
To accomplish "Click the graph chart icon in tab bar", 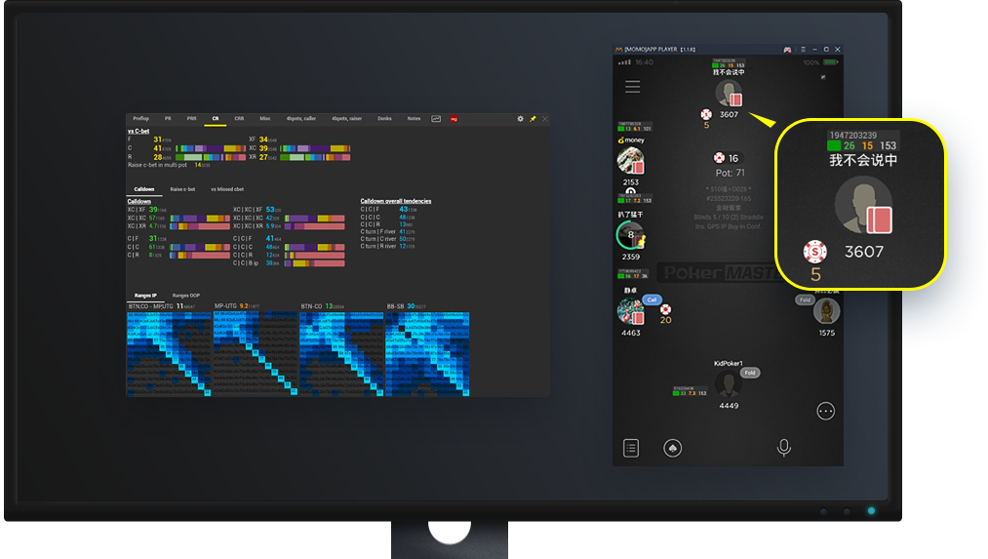I will [x=436, y=118].
